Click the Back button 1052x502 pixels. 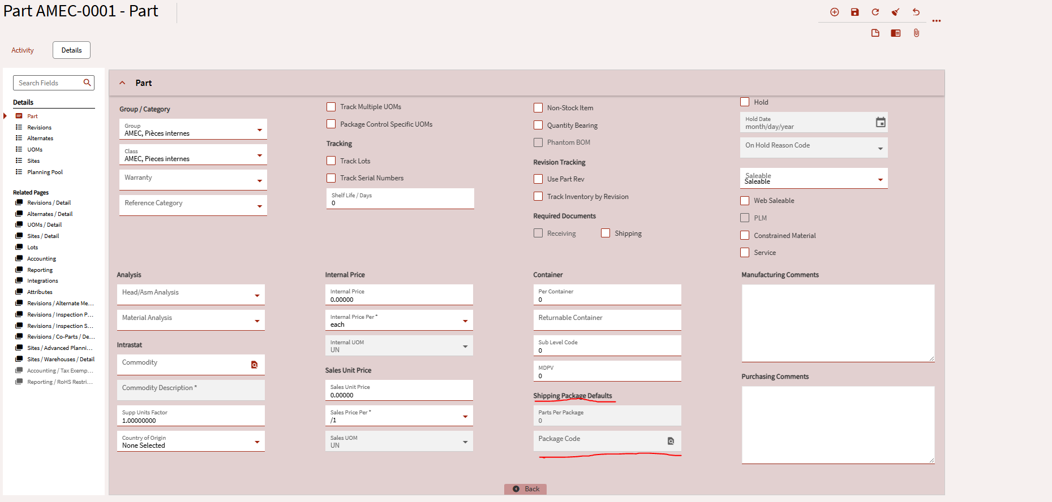click(x=525, y=489)
